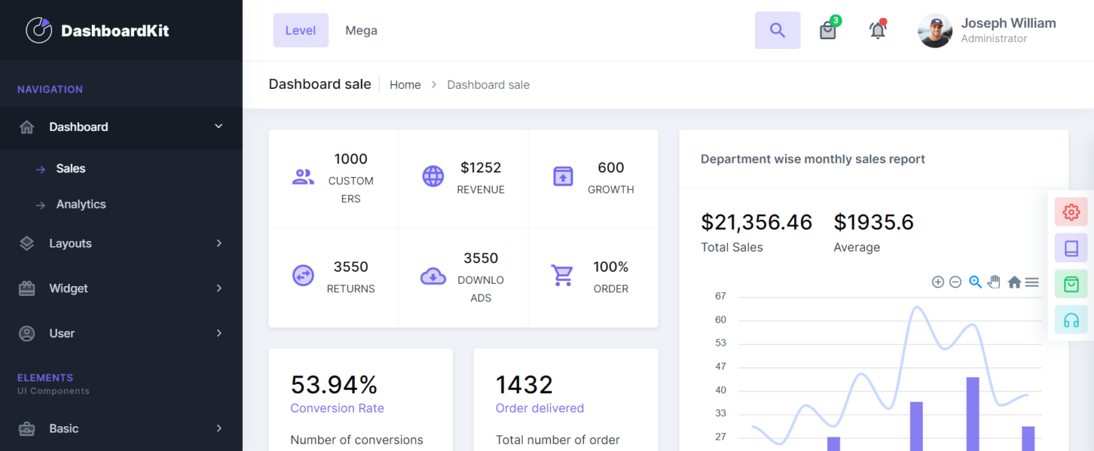This screenshot has width=1094, height=451.
Task: Open the shopping cart with 3 items
Action: 828,30
